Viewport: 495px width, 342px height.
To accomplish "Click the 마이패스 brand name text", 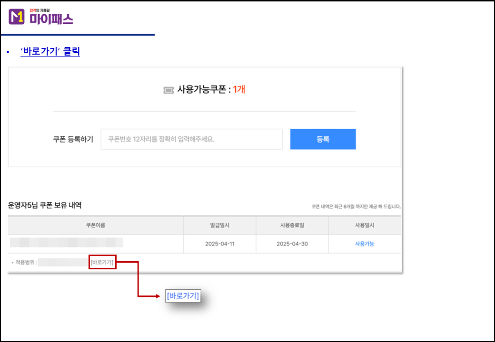I will click(x=51, y=19).
